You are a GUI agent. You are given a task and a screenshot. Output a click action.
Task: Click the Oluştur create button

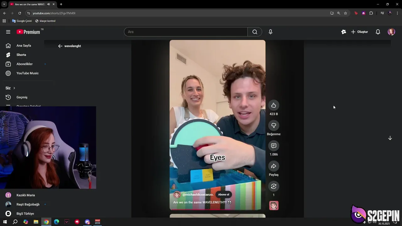coord(359,32)
